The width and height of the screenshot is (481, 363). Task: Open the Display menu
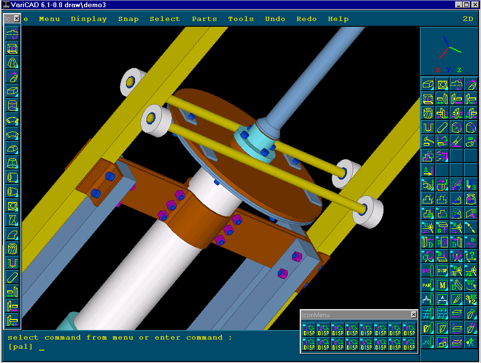click(89, 19)
